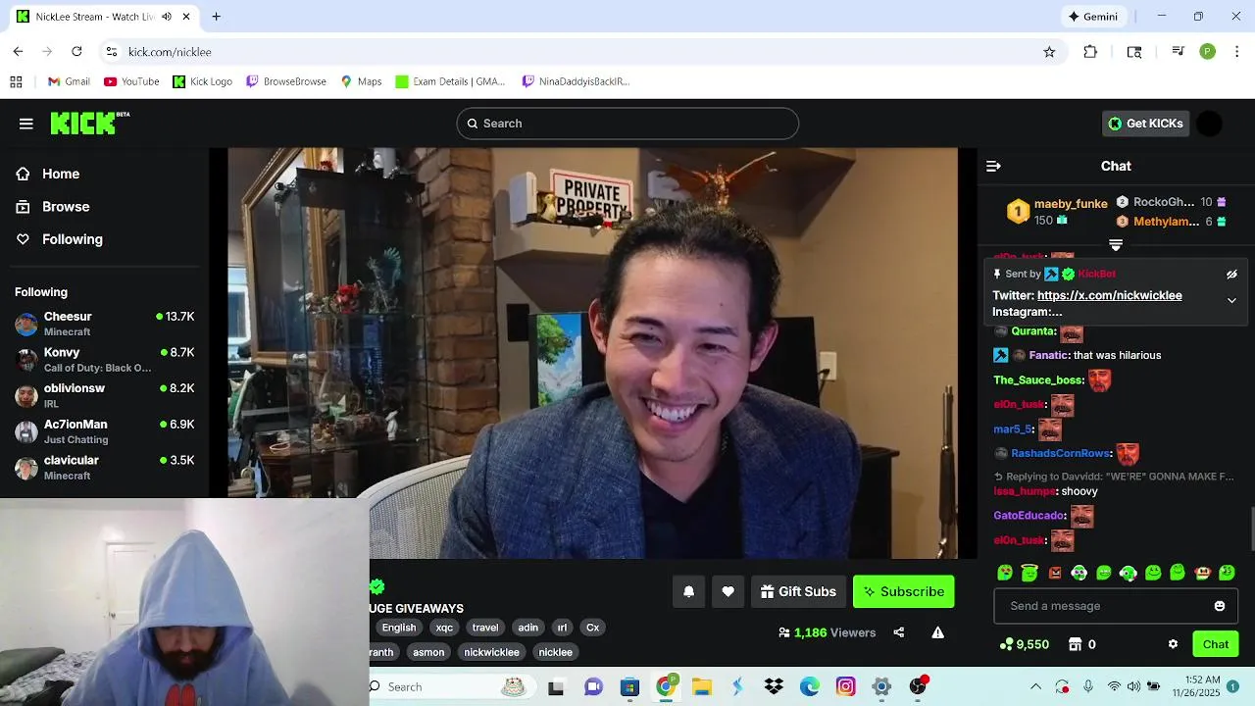Select the travel tag
Image resolution: width=1255 pixels, height=706 pixels.
pyautogui.click(x=485, y=628)
